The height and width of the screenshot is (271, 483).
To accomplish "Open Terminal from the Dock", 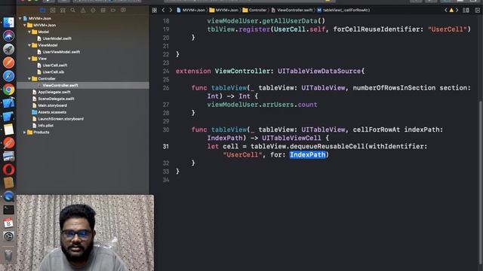I will pos(8,210).
